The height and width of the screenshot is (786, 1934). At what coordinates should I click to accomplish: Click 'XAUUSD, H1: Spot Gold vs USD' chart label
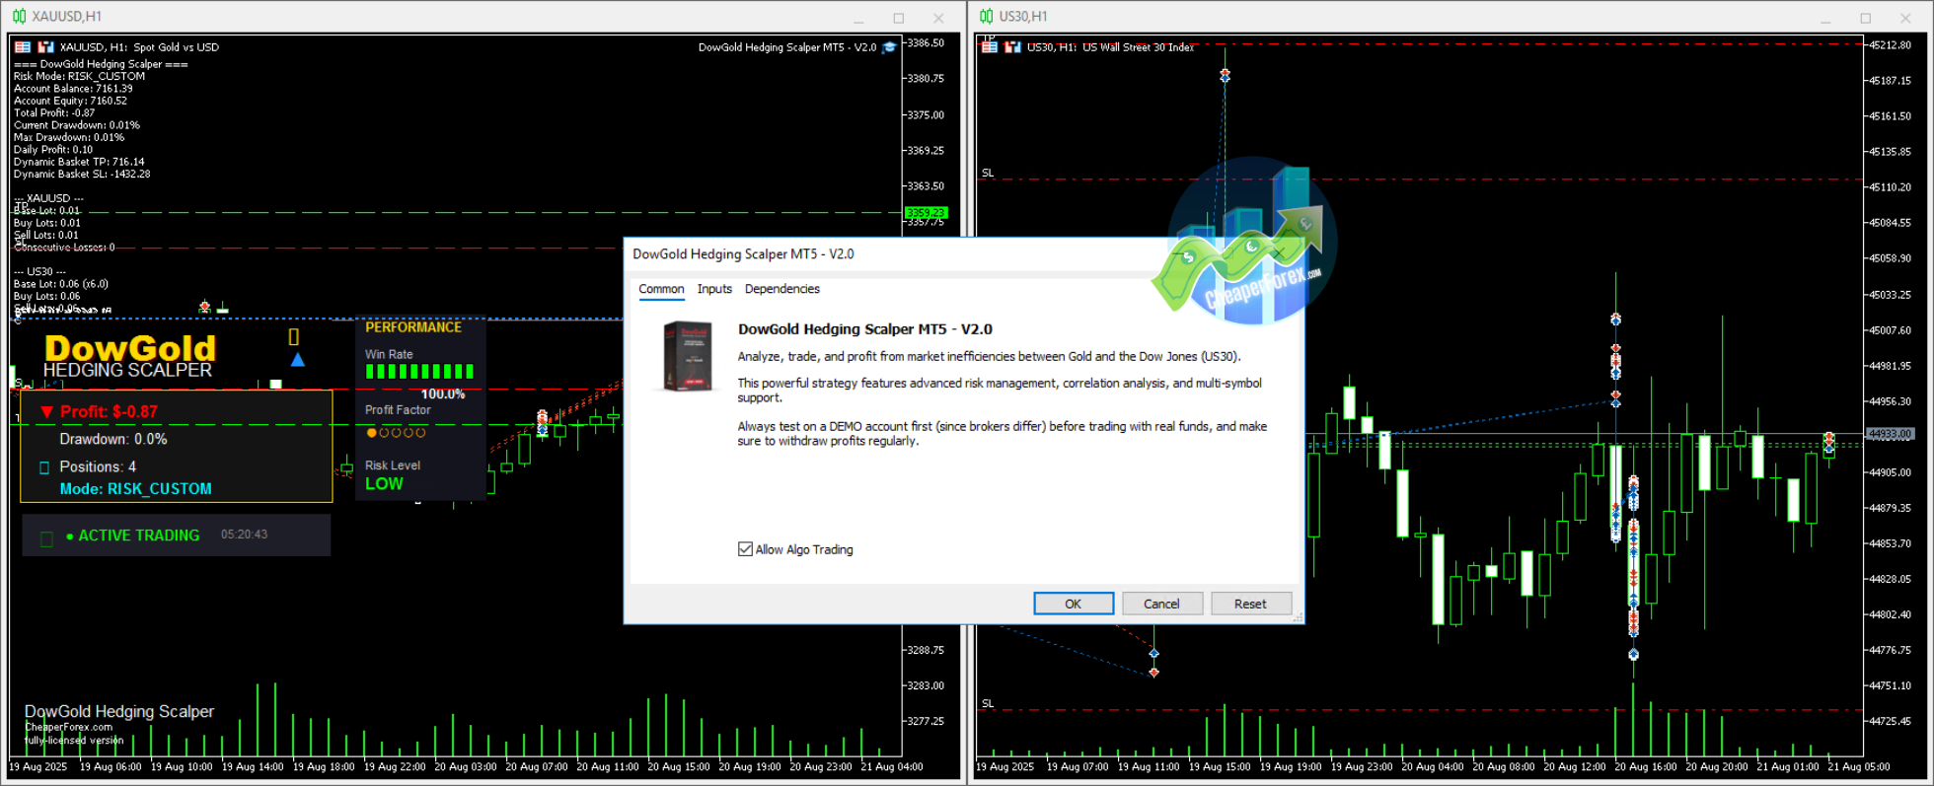pyautogui.click(x=139, y=46)
